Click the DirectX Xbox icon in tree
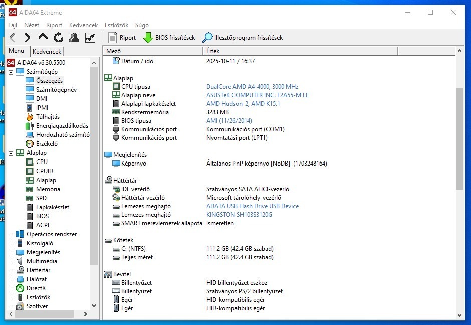The image size is (471, 325). pyautogui.click(x=20, y=288)
